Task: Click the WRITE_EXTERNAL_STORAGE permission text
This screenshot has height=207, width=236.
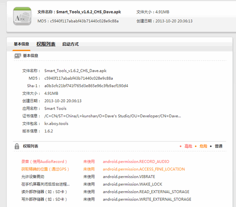Action: (147, 199)
